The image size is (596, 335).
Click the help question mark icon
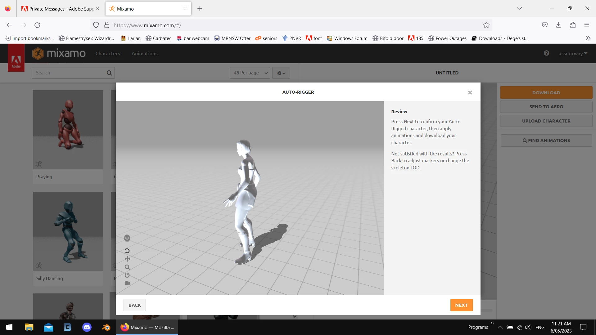pyautogui.click(x=546, y=53)
